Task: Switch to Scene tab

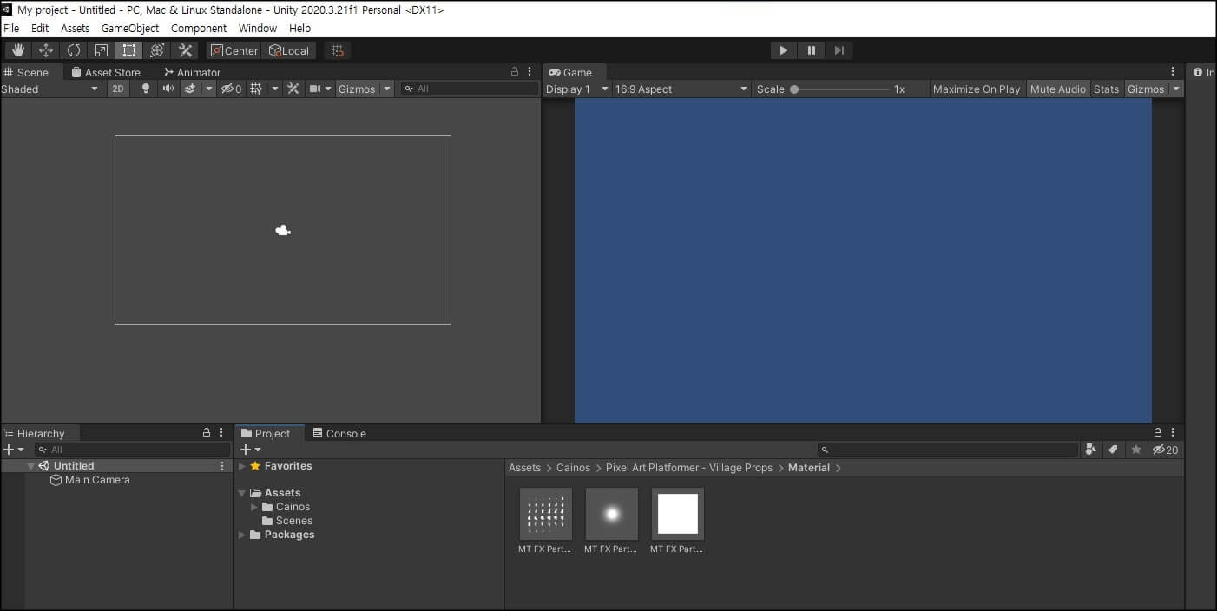Action: coord(27,72)
